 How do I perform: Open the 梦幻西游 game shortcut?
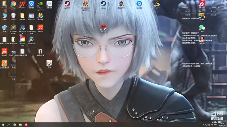[x=40, y=17]
